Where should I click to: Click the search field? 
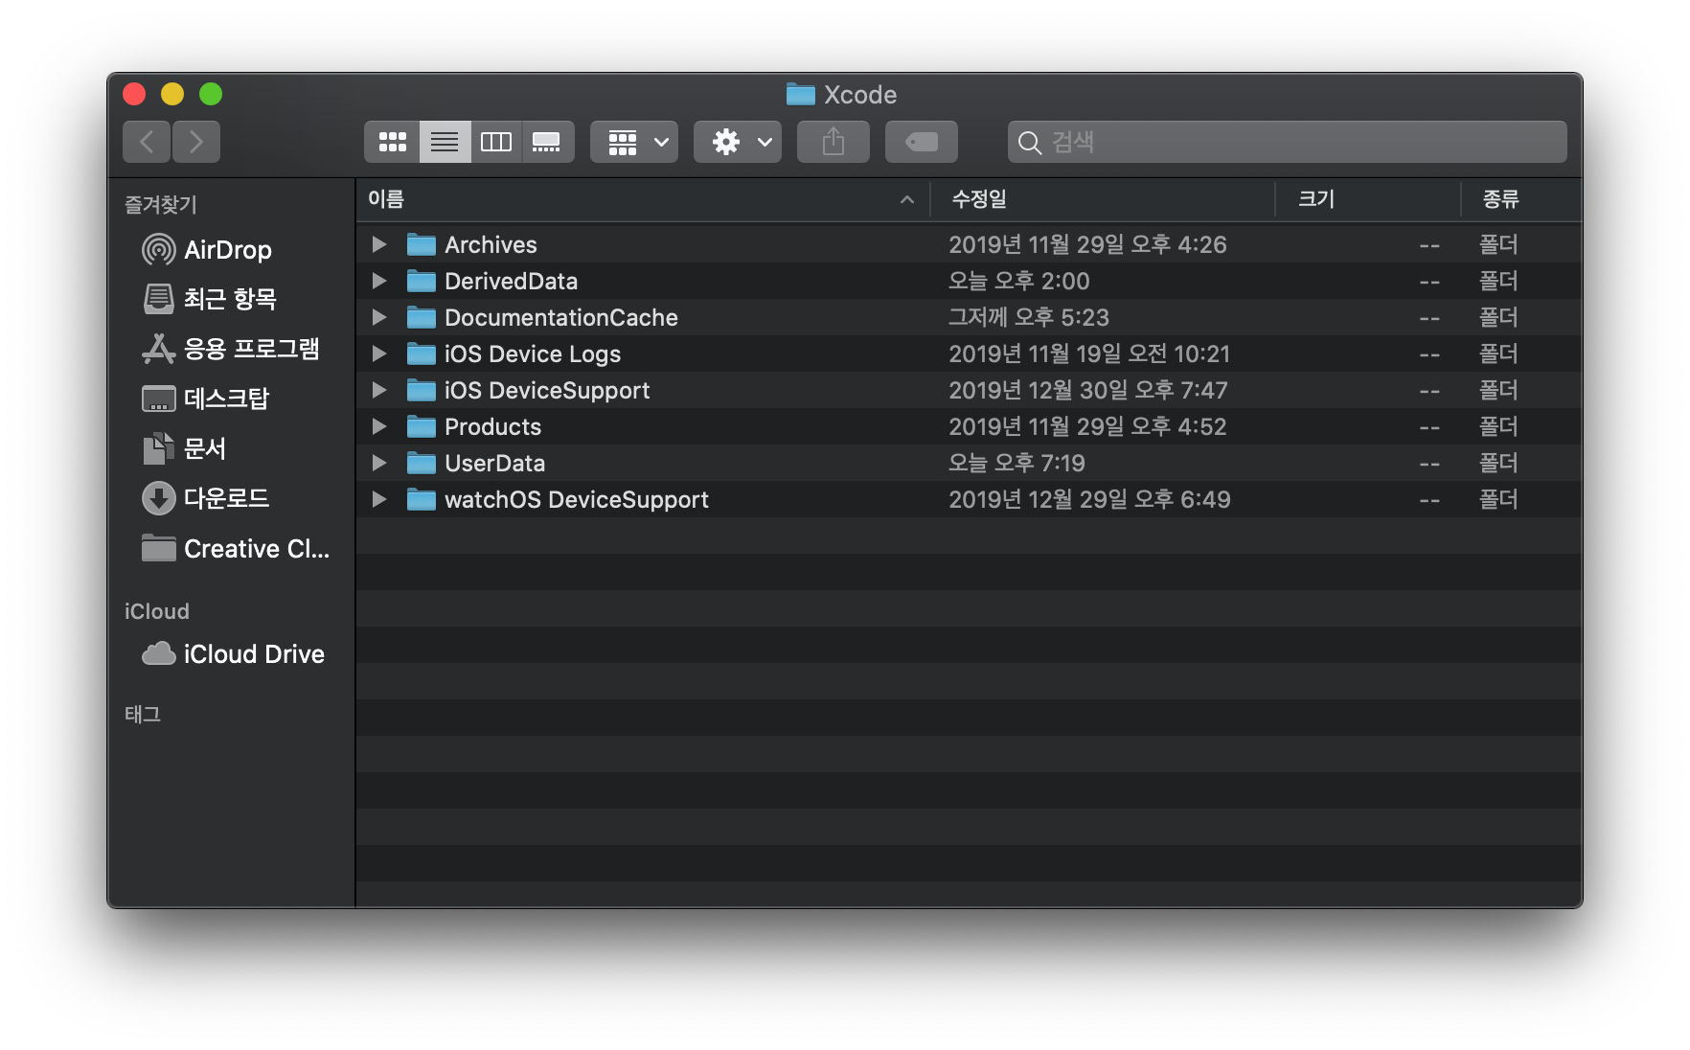(x=1287, y=142)
